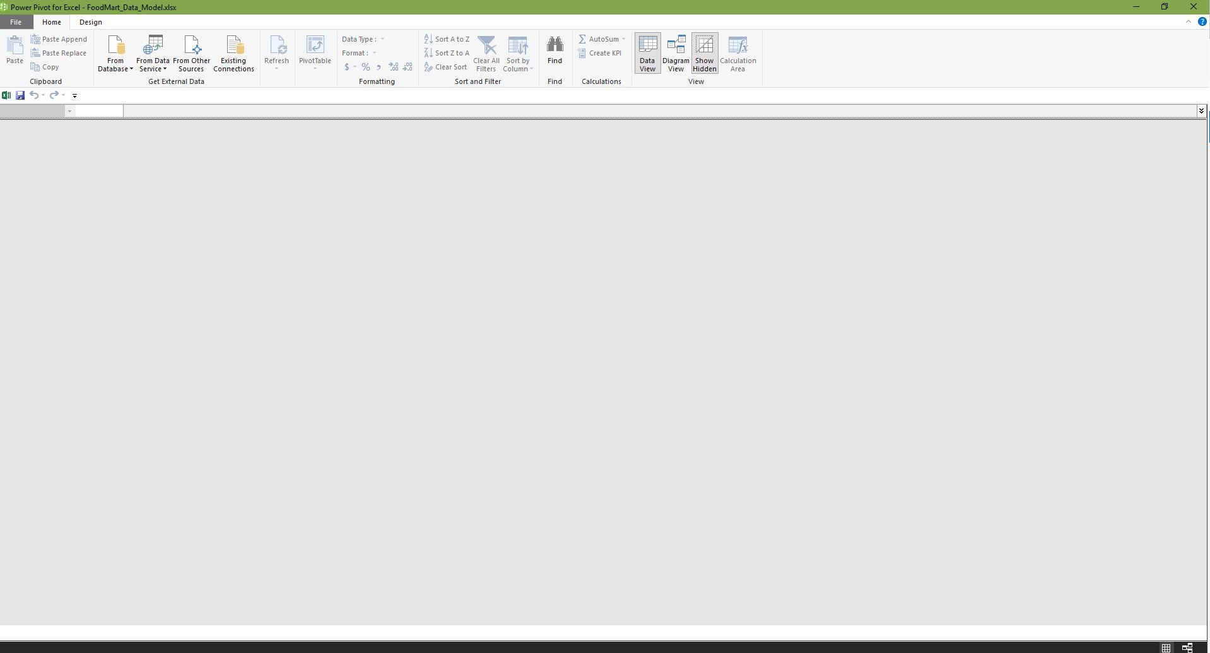Expand the formula bar chevron
The width and height of the screenshot is (1210, 653).
(1201, 111)
